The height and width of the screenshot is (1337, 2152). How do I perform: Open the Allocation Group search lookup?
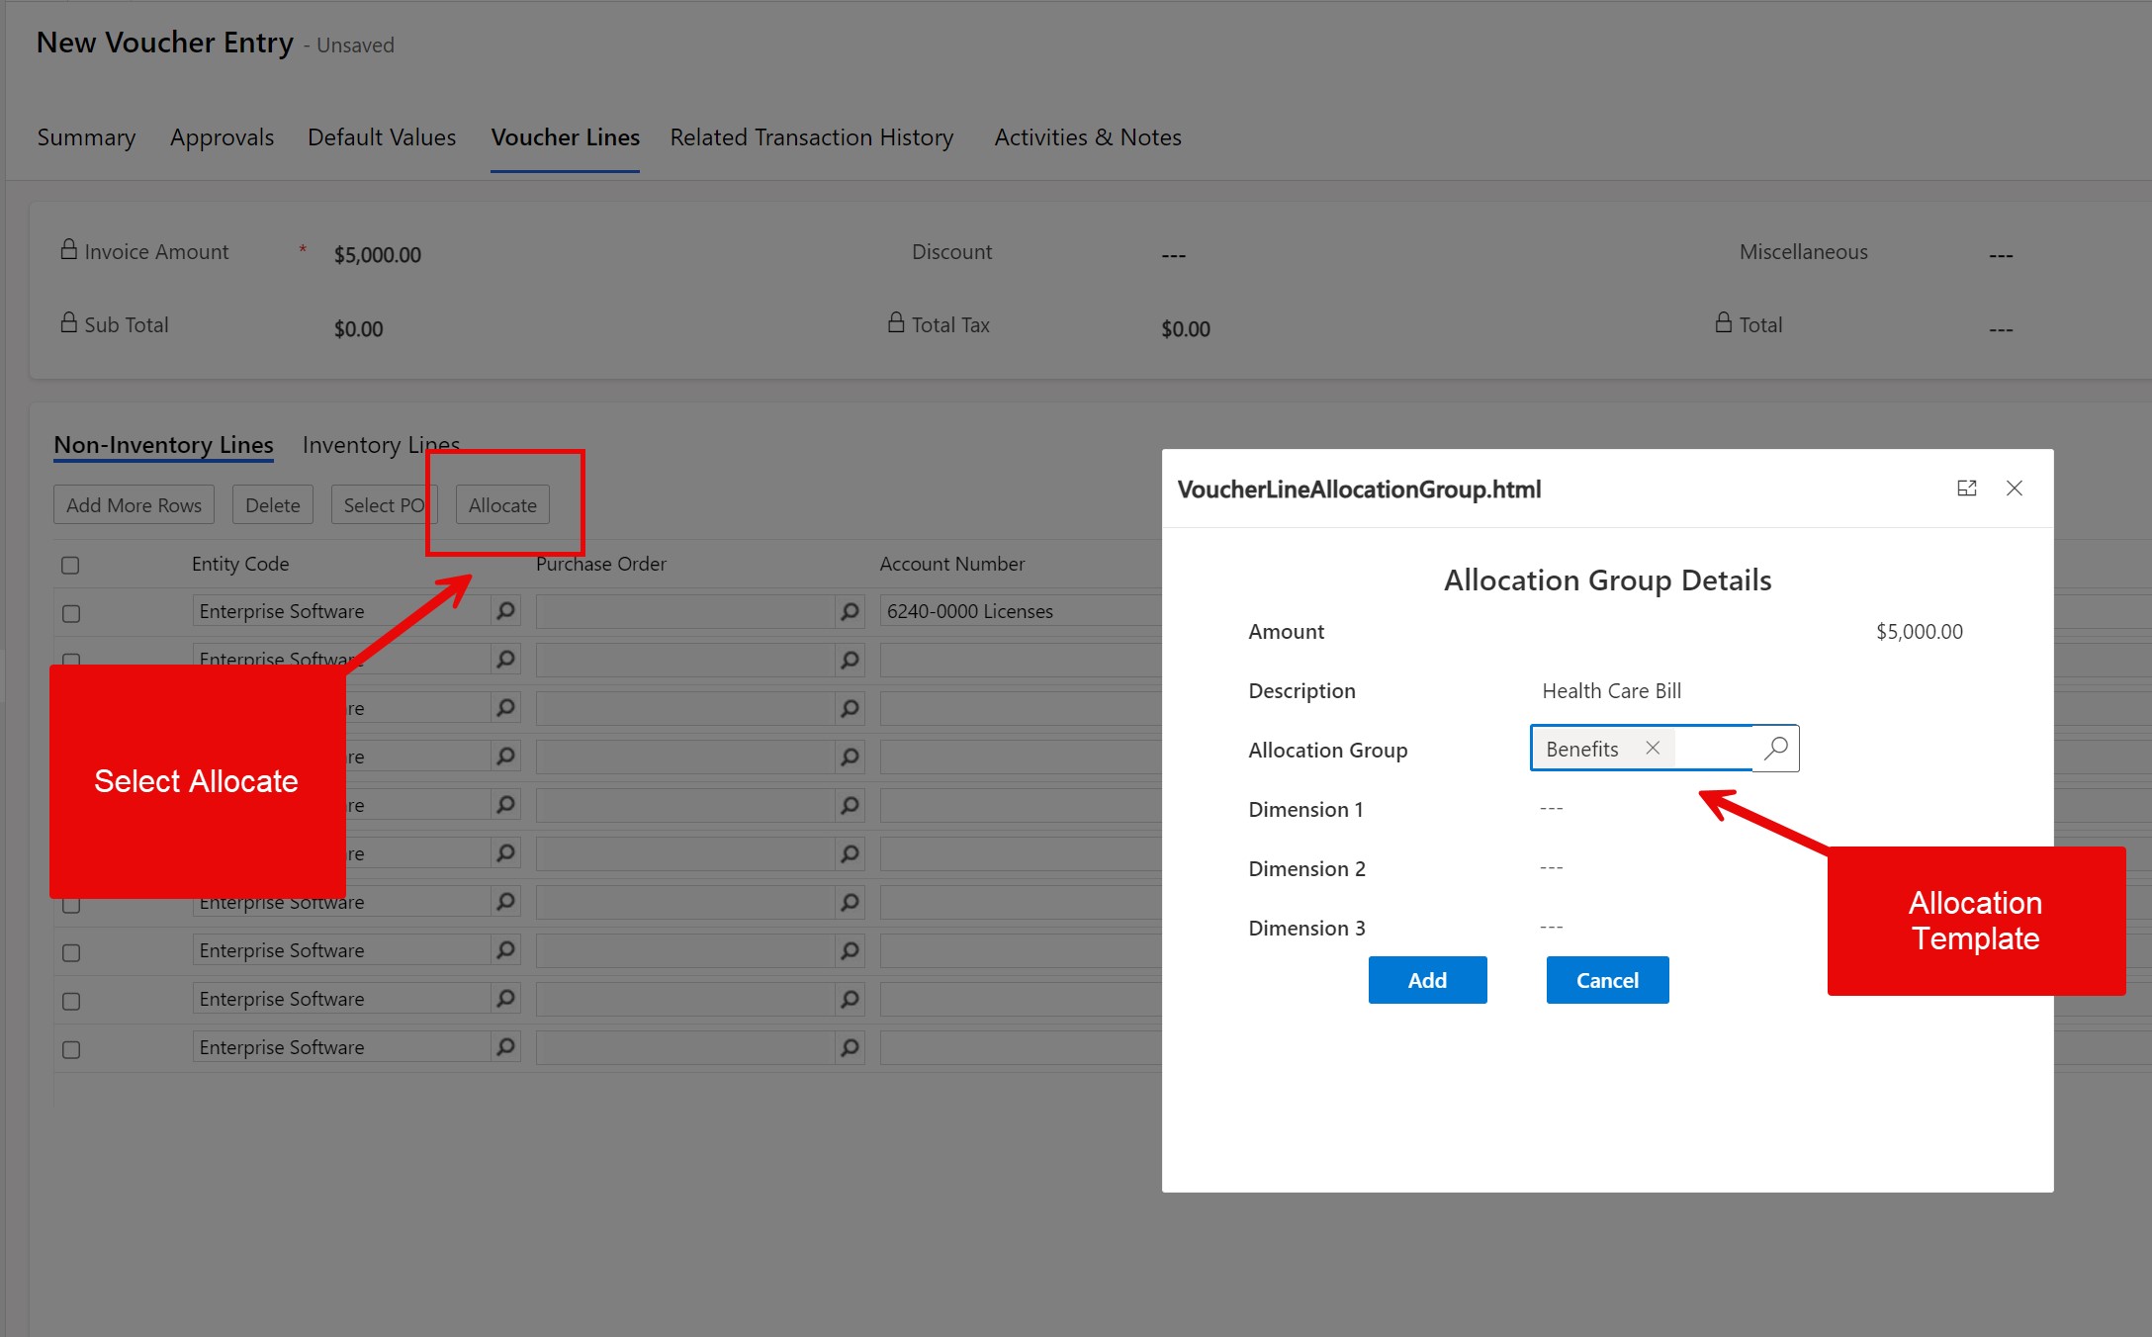(1775, 749)
